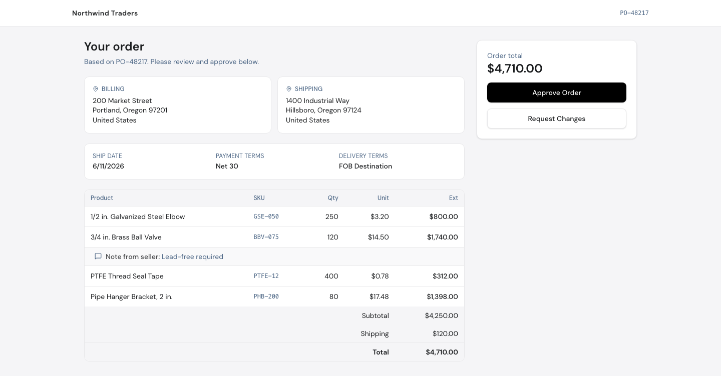Click the $1,398.00 extended price
Screen dimensions: 721x376
pos(443,296)
